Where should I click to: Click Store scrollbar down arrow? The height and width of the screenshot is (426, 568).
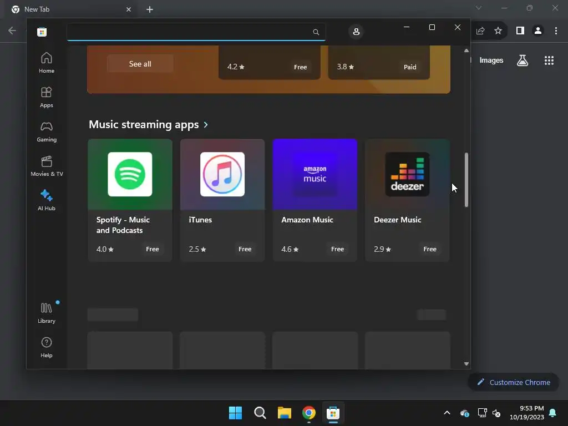466,364
